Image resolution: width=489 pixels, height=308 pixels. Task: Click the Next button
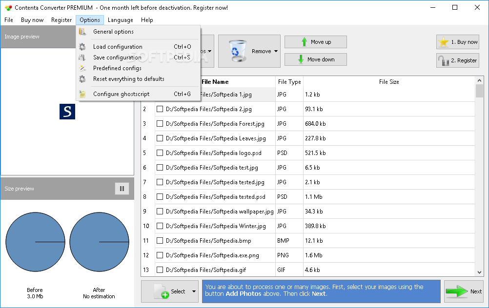click(464, 291)
